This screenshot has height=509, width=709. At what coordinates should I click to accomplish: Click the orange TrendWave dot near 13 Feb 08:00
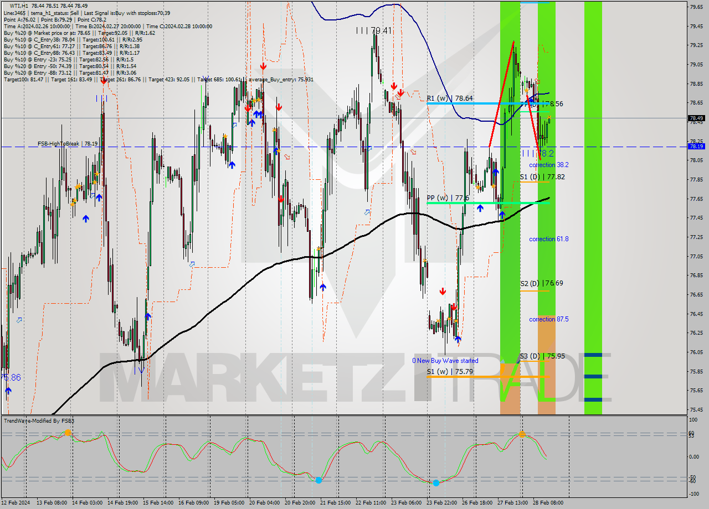[x=68, y=432]
